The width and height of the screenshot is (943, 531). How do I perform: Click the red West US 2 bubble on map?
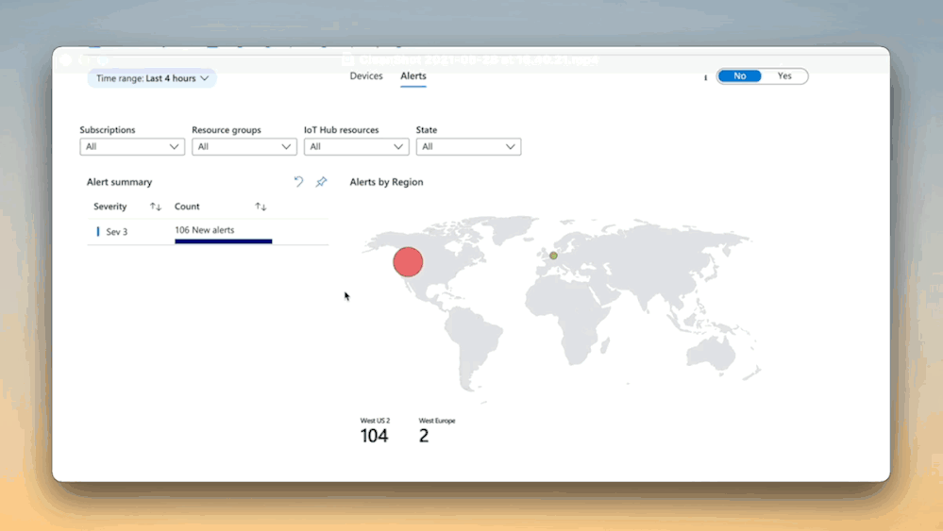tap(408, 262)
